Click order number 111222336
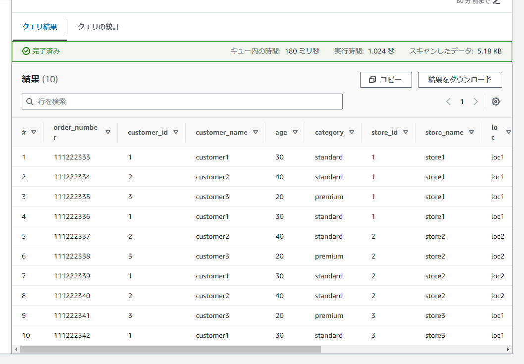The width and height of the screenshot is (524, 364). pos(72,216)
